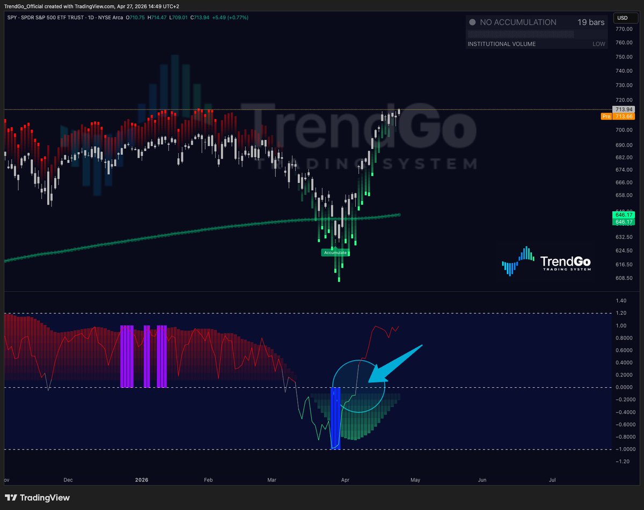The width and height of the screenshot is (644, 510).
Task: Toggle the NO ACCUMULATION indicator panel
Action: click(x=518, y=23)
